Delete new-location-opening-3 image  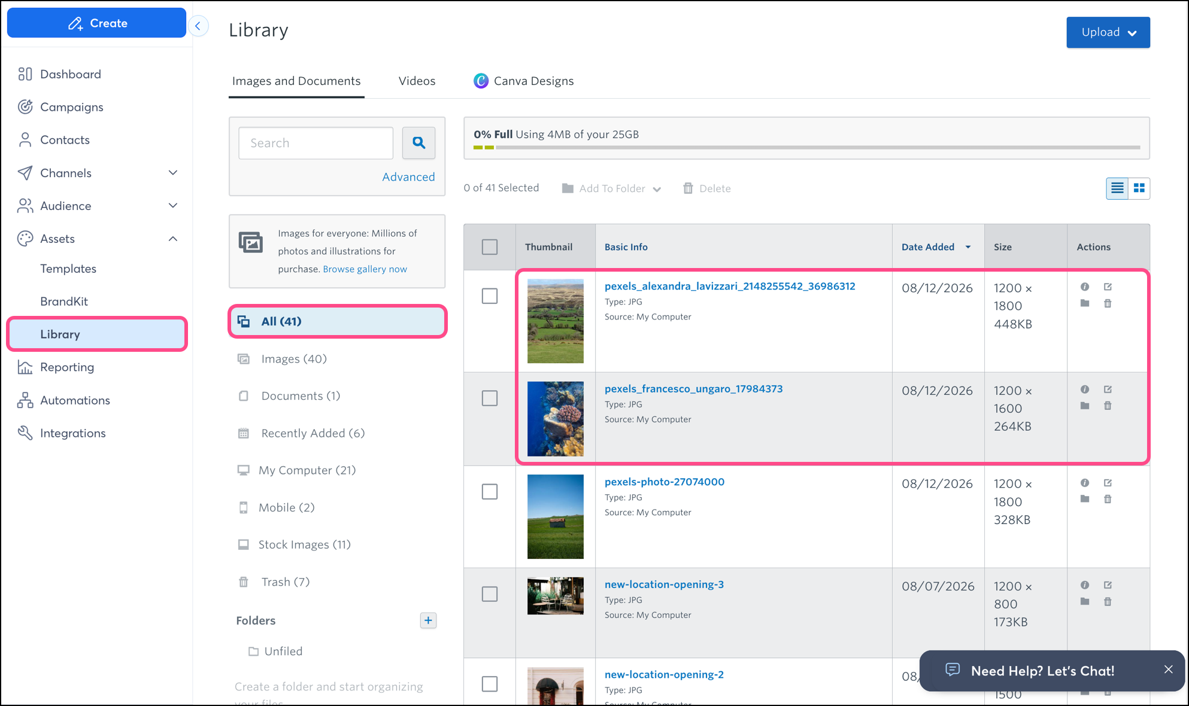(1108, 601)
